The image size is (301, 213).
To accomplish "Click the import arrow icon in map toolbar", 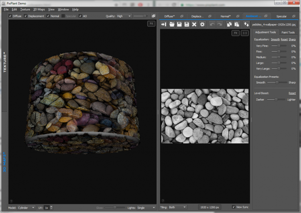I will pyautogui.click(x=164, y=24).
